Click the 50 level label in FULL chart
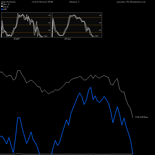Image resolution: width=155 pixels, height=155 pixels. click(100, 23)
